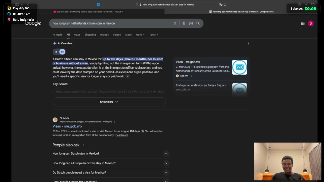Expand 'How long can Dutch stay in Mexico?'
The height and width of the screenshot is (182, 324).
click(111, 153)
